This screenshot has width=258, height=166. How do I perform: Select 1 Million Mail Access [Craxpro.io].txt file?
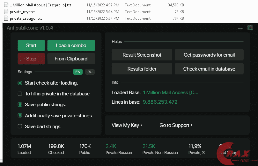41,5
